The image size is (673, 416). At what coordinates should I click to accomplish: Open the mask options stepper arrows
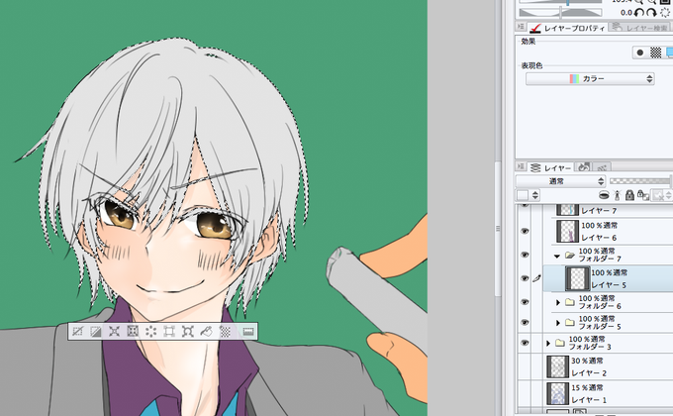coord(668,195)
